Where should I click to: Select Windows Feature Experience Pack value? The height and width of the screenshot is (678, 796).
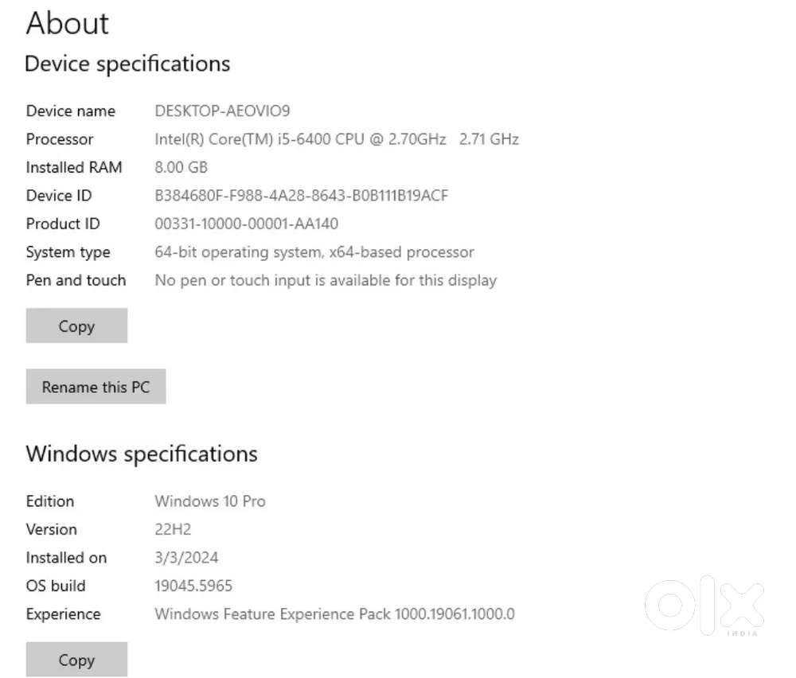click(334, 614)
